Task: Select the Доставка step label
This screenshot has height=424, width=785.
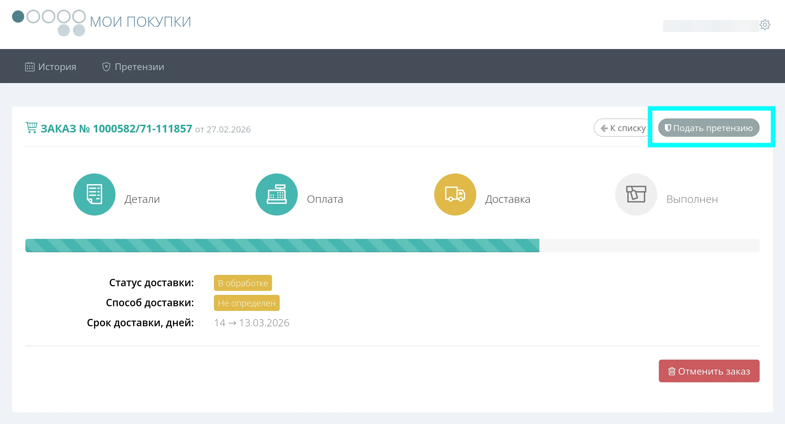Action: [507, 199]
